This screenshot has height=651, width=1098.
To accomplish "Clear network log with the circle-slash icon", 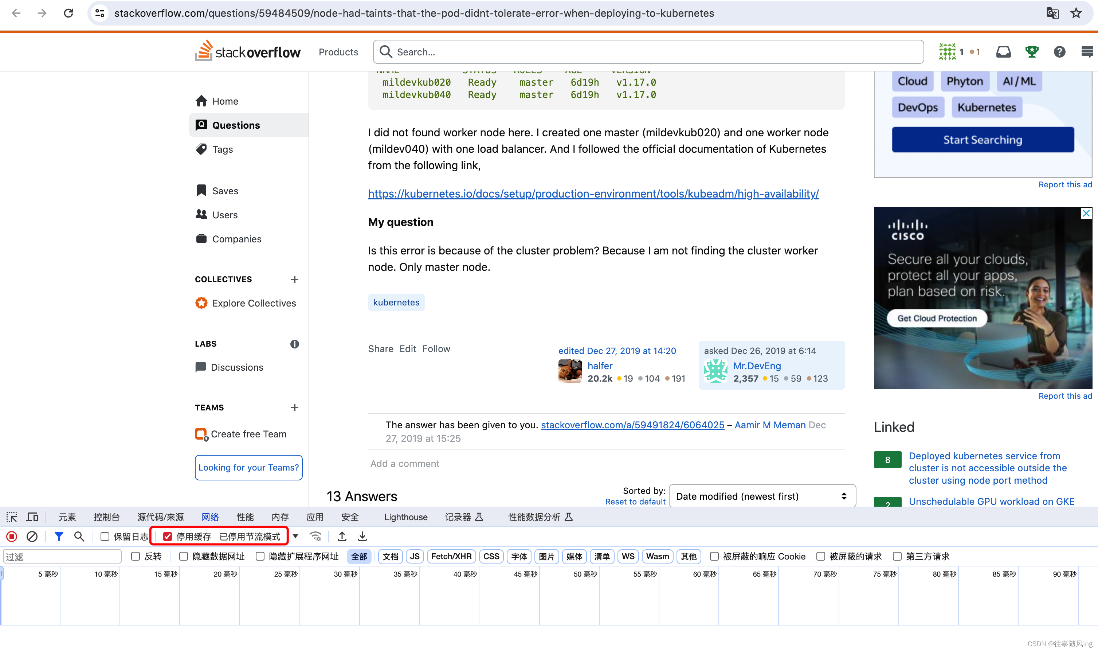I will [32, 537].
